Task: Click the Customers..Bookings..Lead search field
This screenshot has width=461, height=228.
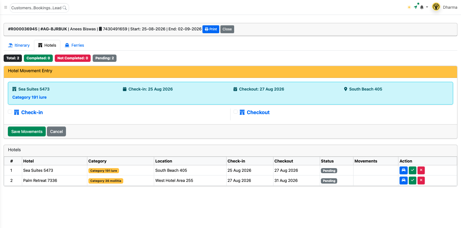Action: (x=39, y=8)
